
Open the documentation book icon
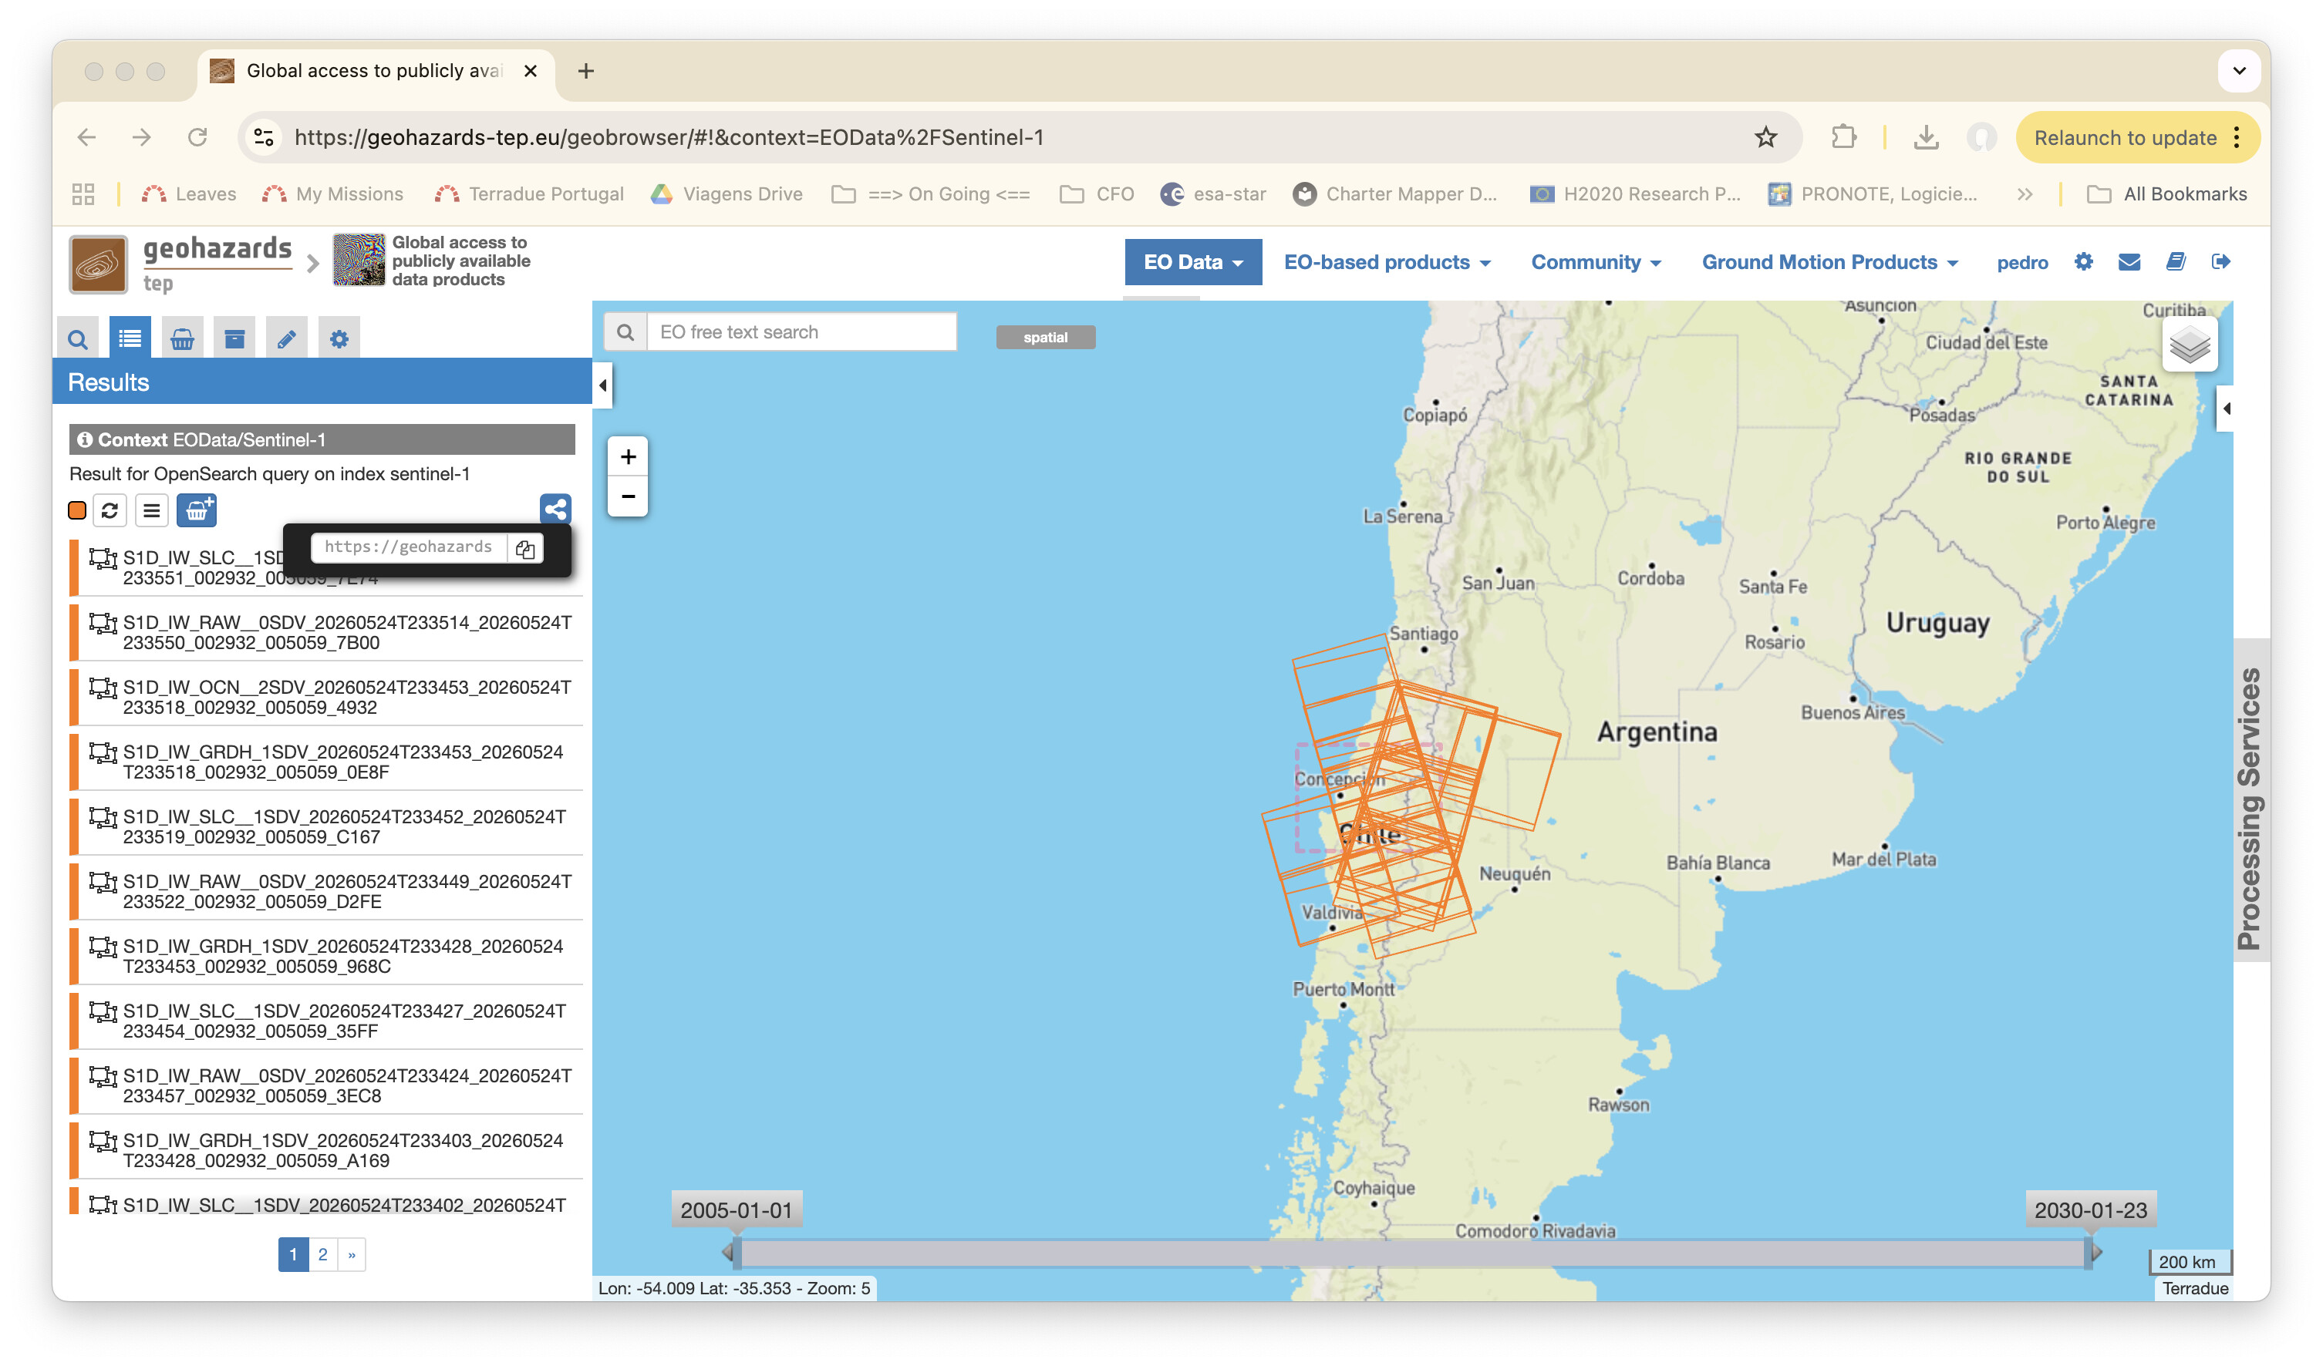click(x=2176, y=261)
